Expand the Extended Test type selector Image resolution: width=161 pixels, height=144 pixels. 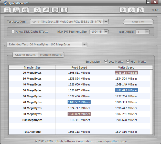(x=84, y=44)
